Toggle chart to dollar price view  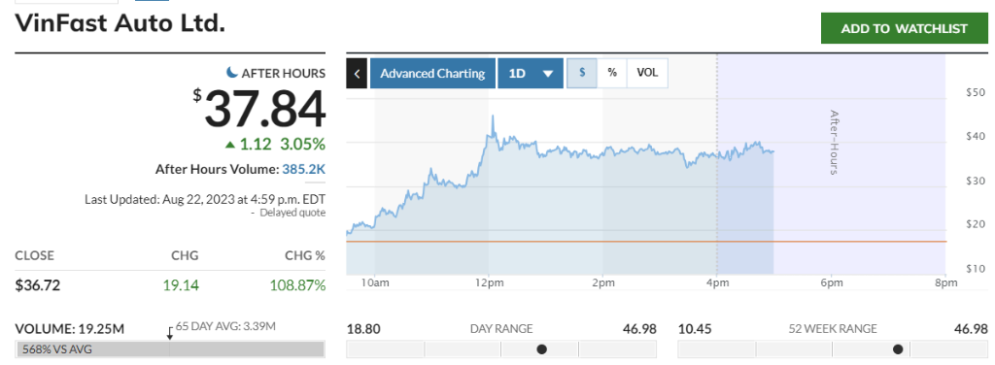point(582,73)
